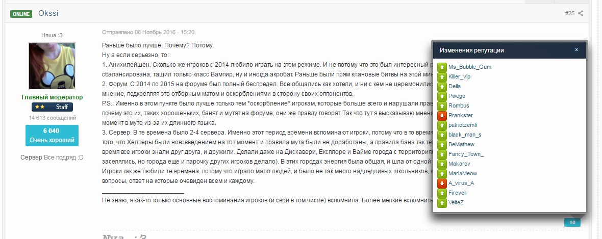Click the red downvote arrow beside Prankster

pos(442,116)
